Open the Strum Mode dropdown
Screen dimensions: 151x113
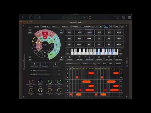pyautogui.click(x=45, y=75)
